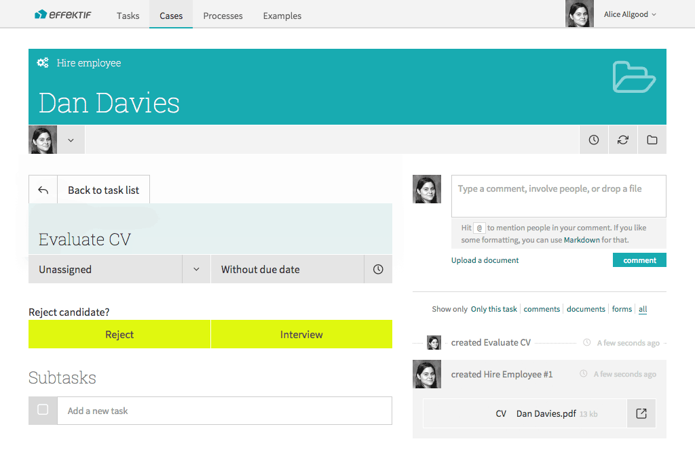Click the avatar beside the comment box

tap(427, 189)
